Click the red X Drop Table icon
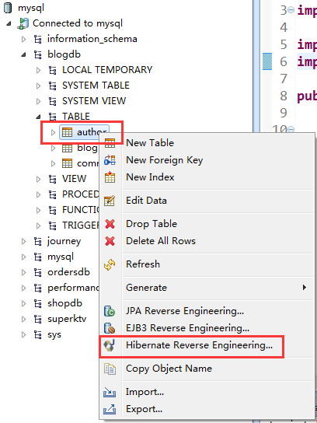This screenshot has width=317, height=423. pyautogui.click(x=110, y=224)
